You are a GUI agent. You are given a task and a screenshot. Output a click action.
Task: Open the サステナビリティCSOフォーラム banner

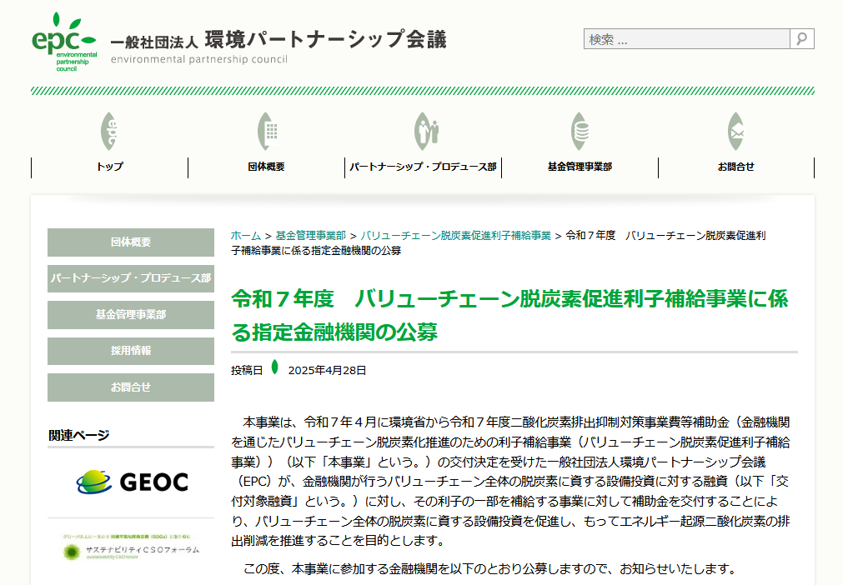[x=131, y=547]
